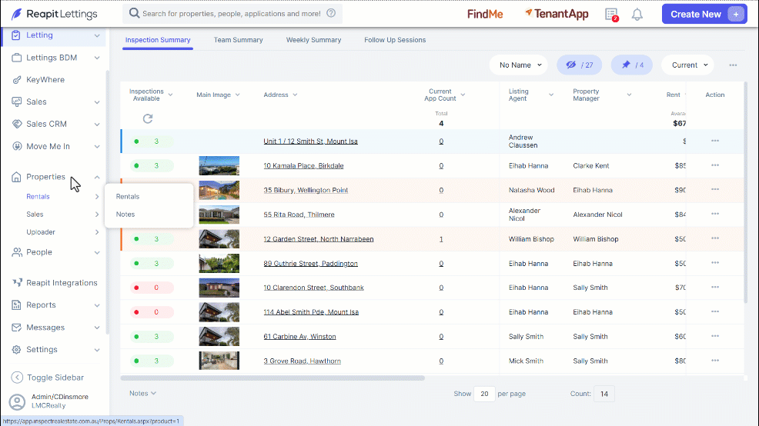Click the Reports icon

(x=16, y=305)
